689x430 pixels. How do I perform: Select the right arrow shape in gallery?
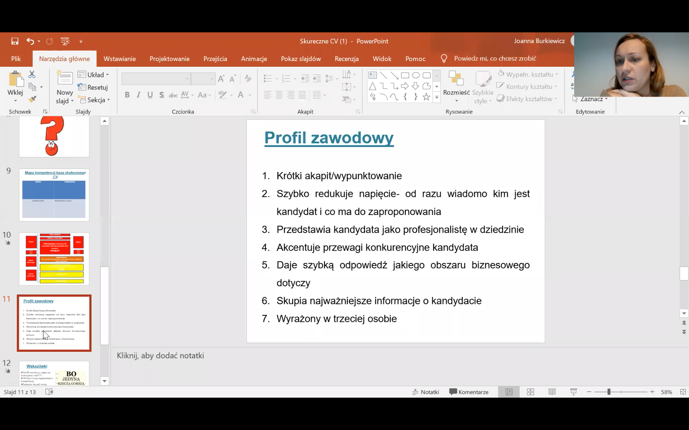coord(405,86)
